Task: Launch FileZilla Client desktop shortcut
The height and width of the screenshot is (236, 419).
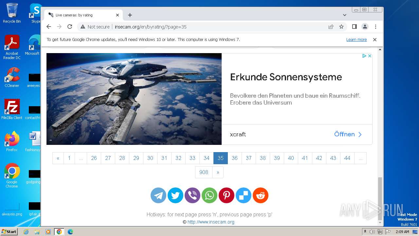Action: tap(12, 109)
